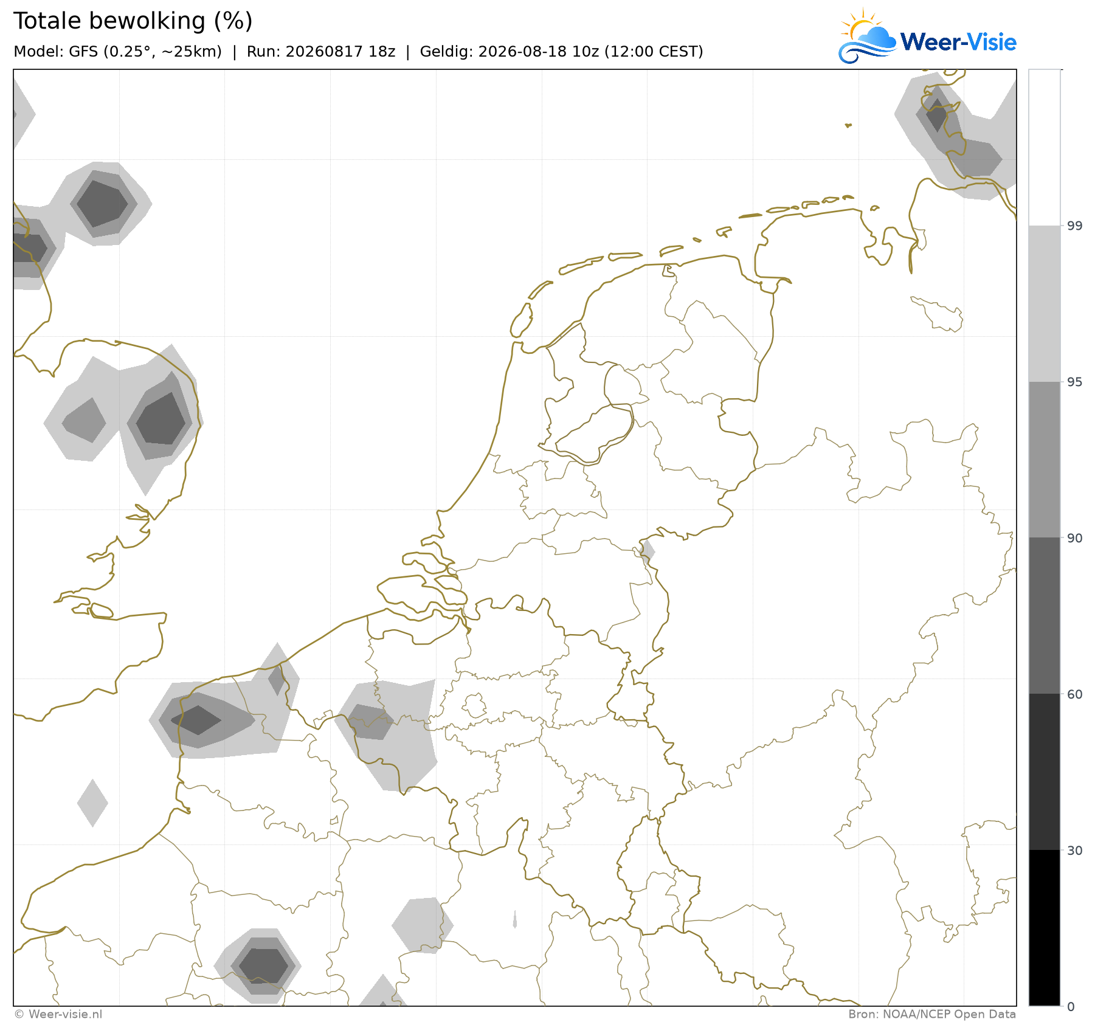
Task: Click the medium gray 90-95% colorbar segment
Action: pos(1045,460)
